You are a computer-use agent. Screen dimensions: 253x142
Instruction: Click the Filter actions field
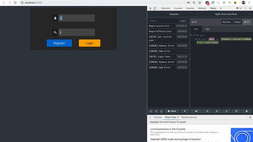point(163,21)
